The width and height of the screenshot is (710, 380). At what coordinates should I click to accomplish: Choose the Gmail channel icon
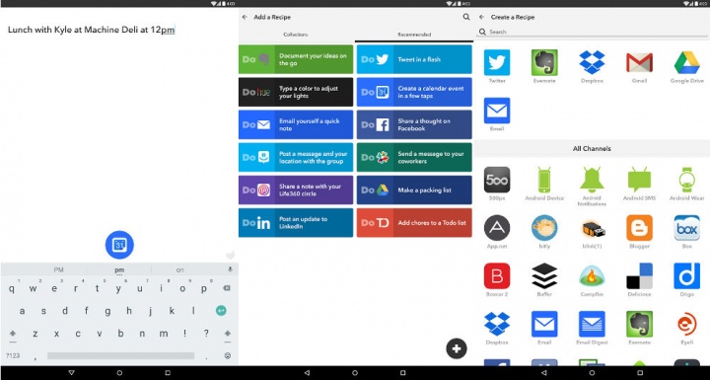tap(639, 62)
